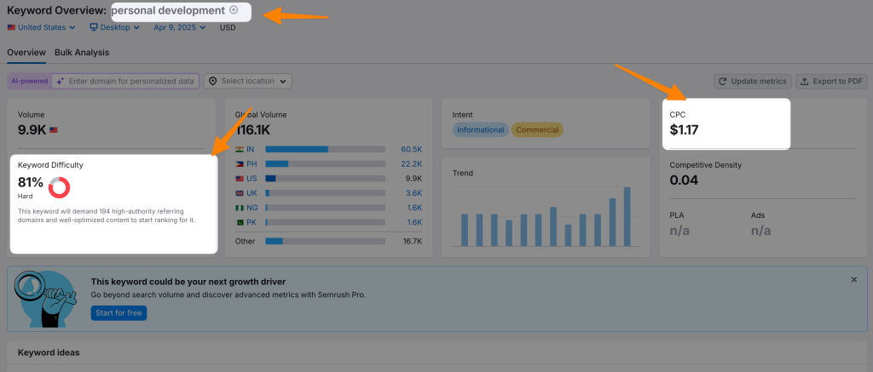Click the Other volume bar in Global Volume
The width and height of the screenshot is (873, 372).
[x=325, y=241]
